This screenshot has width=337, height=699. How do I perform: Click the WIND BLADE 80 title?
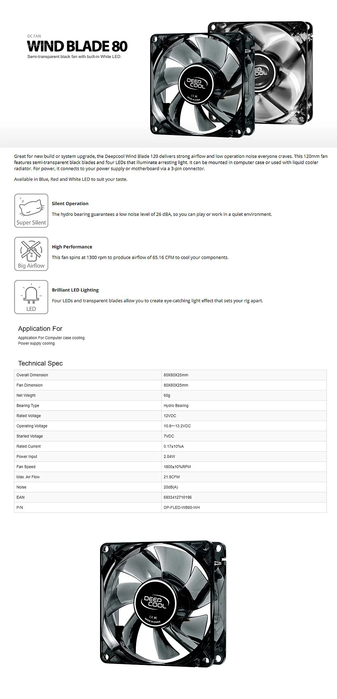(x=77, y=47)
